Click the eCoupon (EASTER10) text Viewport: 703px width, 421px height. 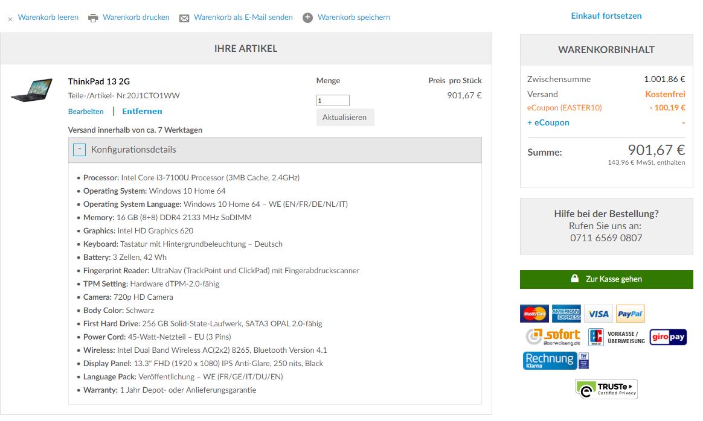point(565,107)
